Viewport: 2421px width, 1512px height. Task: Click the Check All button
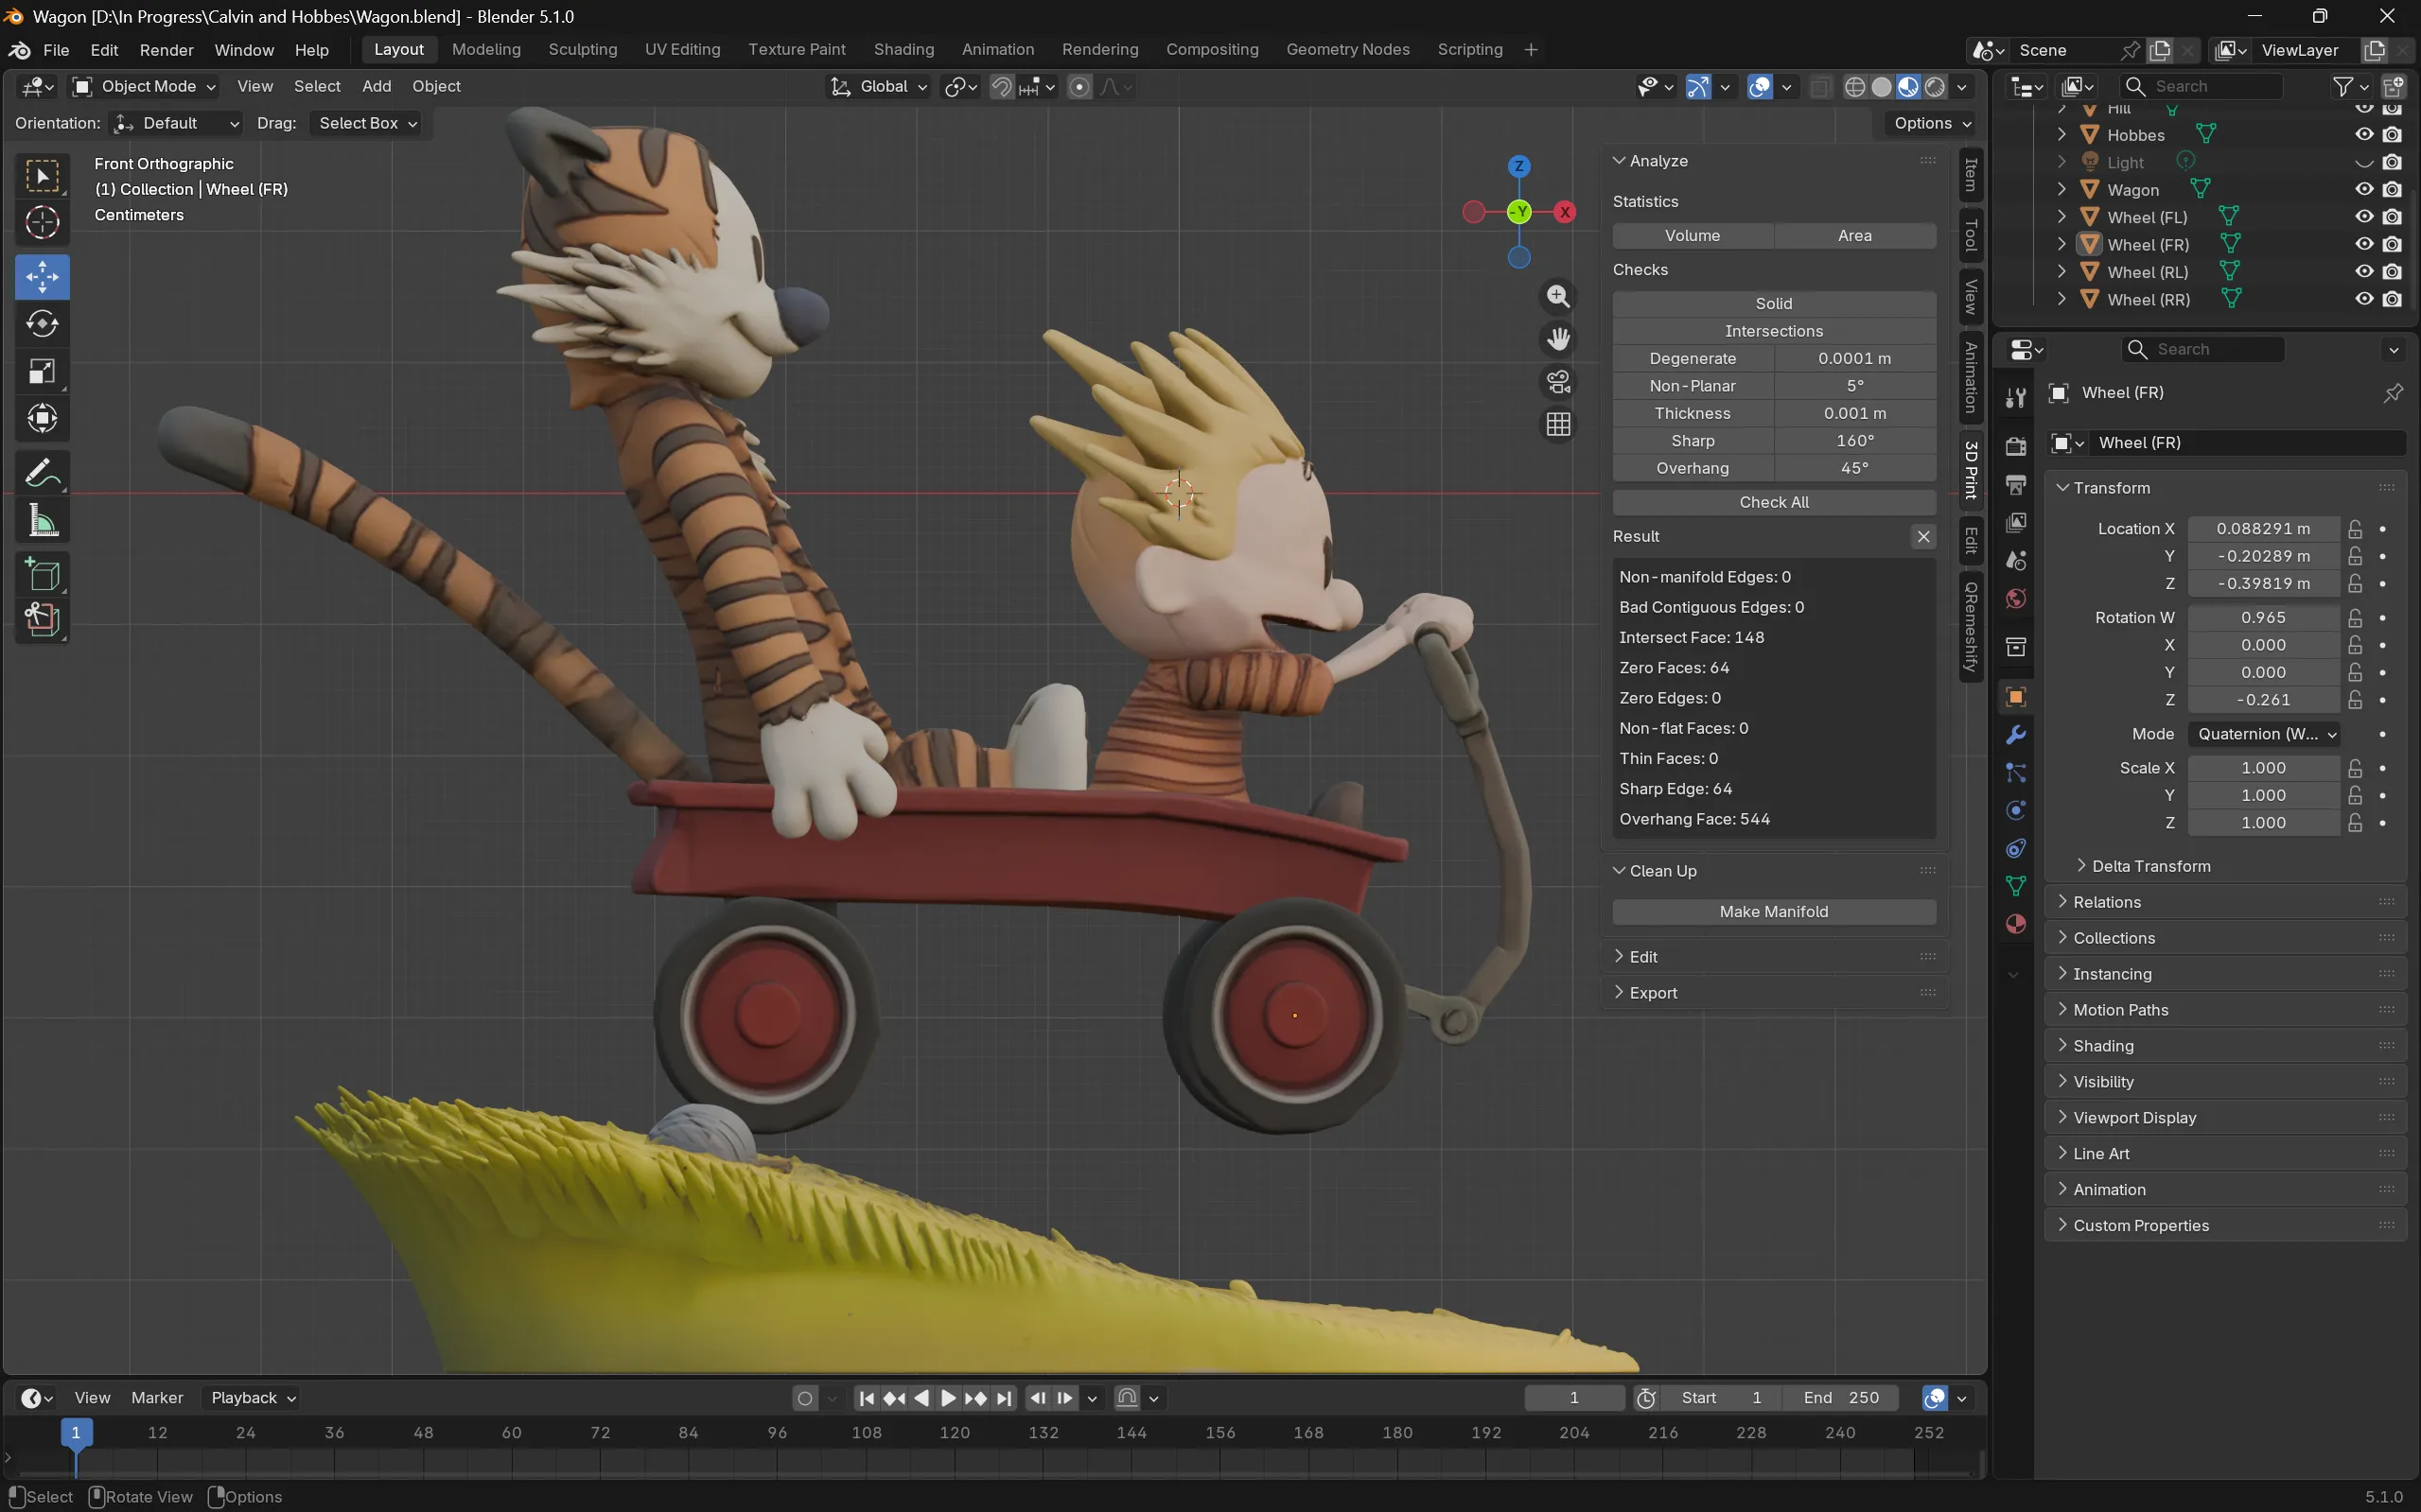tap(1774, 503)
